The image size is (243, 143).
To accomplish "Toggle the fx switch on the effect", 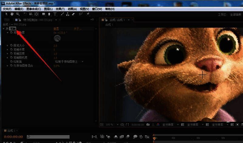I will point(7,29).
